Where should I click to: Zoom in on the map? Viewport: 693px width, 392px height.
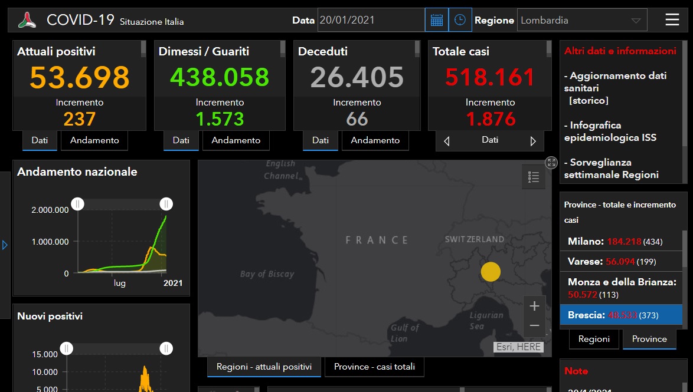pyautogui.click(x=534, y=306)
